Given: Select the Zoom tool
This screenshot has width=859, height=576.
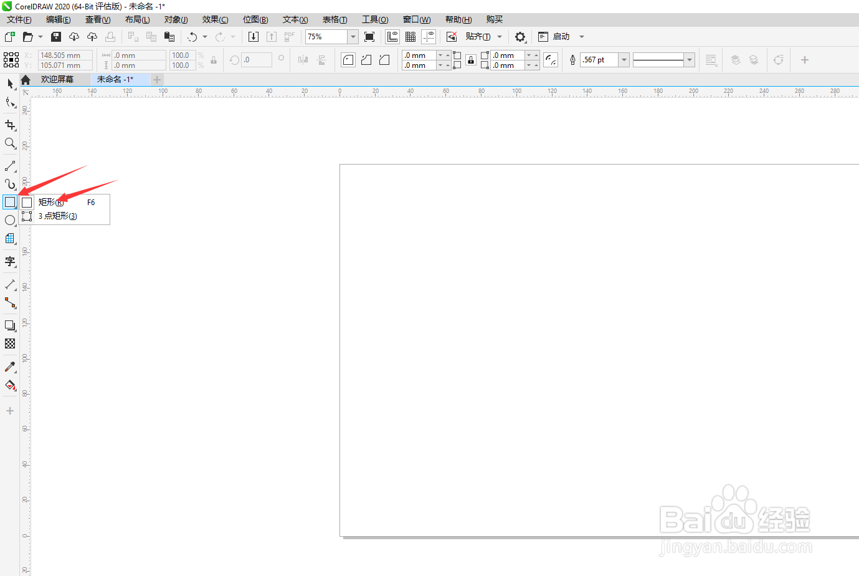Looking at the screenshot, I should pos(10,143).
